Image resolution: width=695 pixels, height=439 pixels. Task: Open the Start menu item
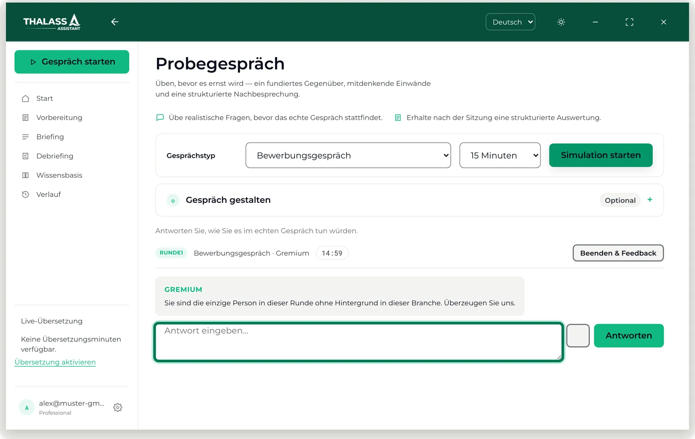click(x=72, y=98)
